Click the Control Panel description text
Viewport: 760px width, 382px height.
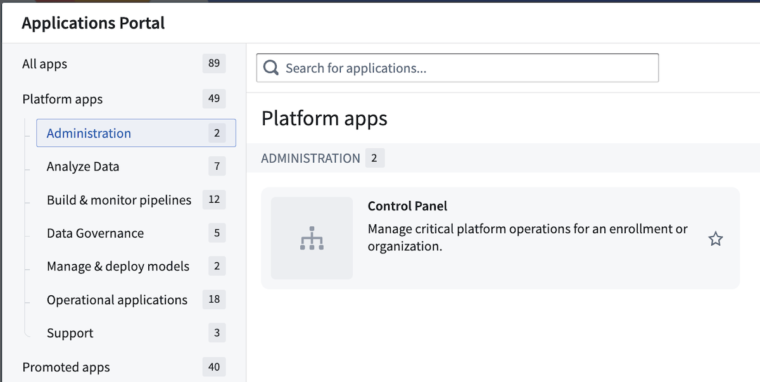528,238
